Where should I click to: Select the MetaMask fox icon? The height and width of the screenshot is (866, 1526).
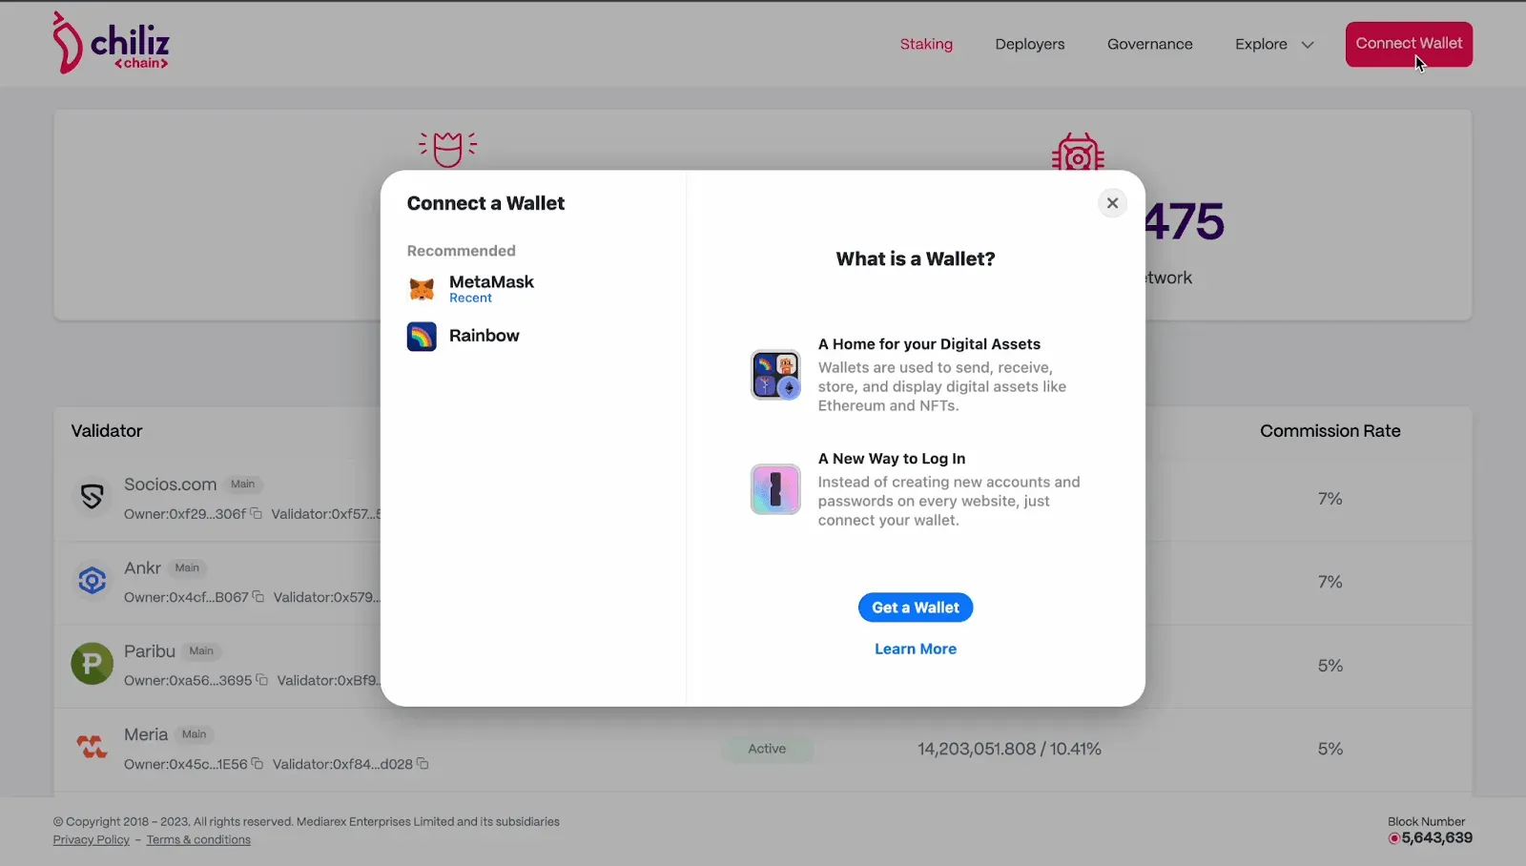tap(422, 288)
